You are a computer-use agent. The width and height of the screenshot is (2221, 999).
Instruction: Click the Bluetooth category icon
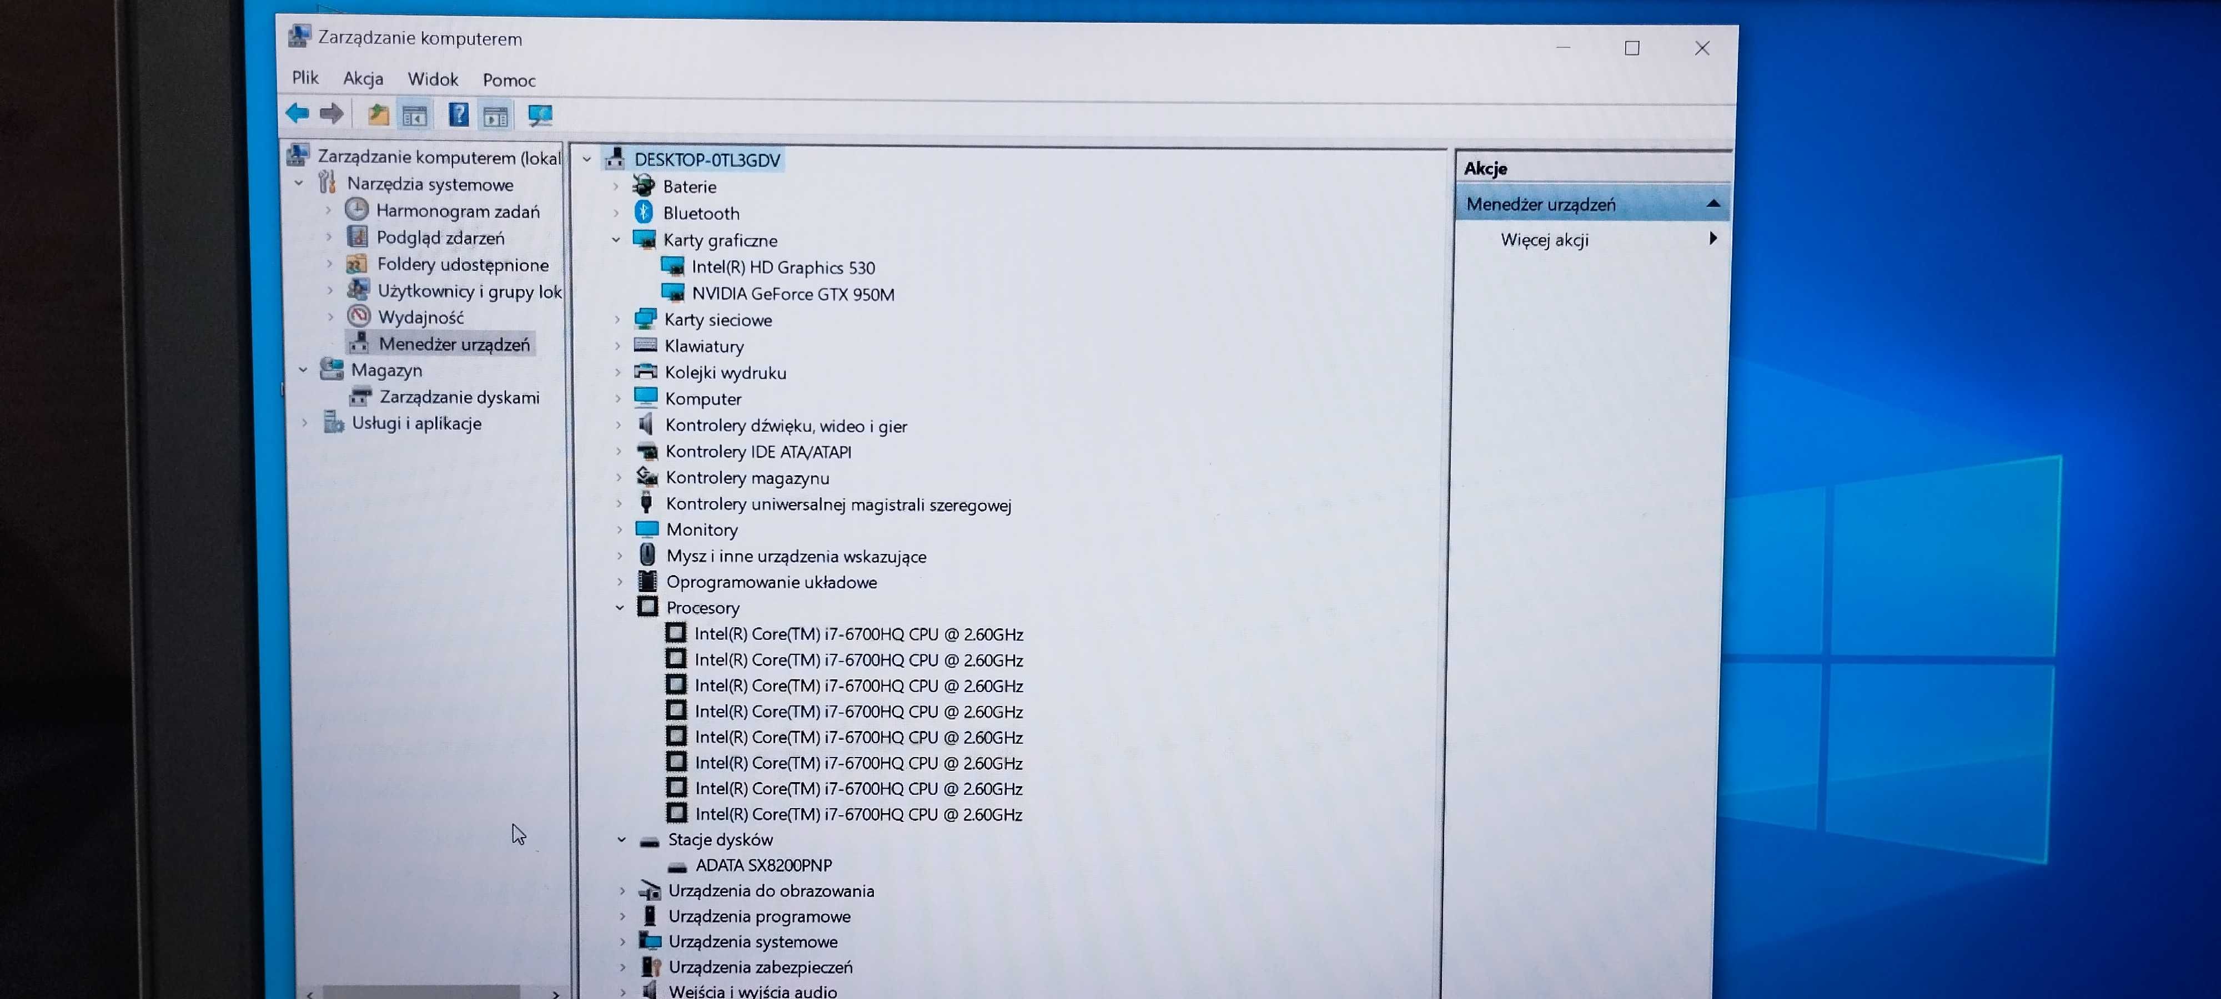tap(644, 212)
